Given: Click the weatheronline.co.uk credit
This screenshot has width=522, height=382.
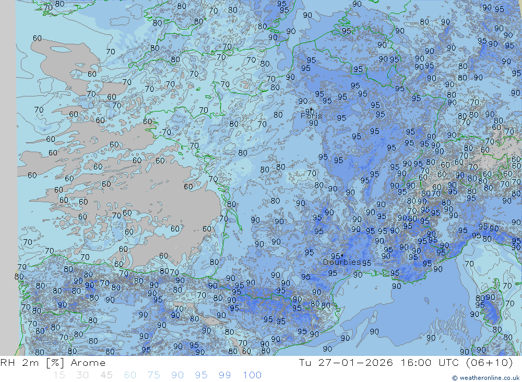Looking at the screenshot, I should pyautogui.click(x=486, y=378).
